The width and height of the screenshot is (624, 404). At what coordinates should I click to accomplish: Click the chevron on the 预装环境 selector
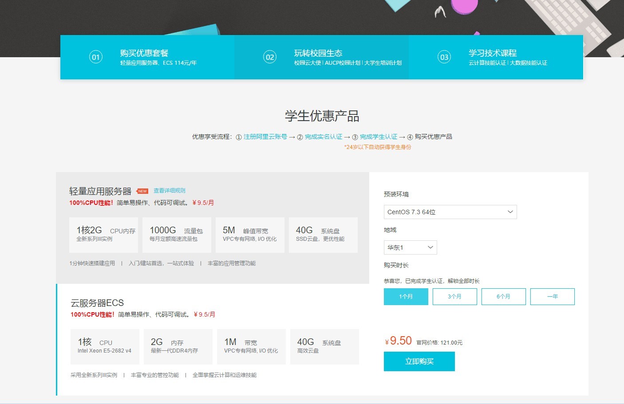point(510,212)
